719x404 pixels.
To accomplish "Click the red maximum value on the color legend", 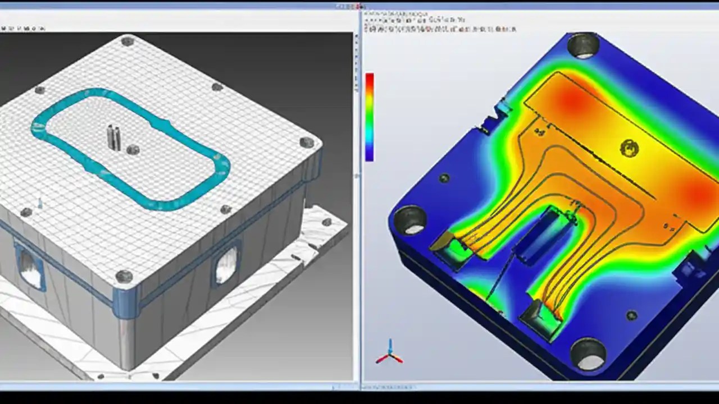I will 370,76.
